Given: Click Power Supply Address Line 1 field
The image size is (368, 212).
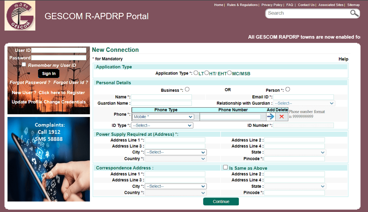Looking at the screenshot, I should 175,140.
